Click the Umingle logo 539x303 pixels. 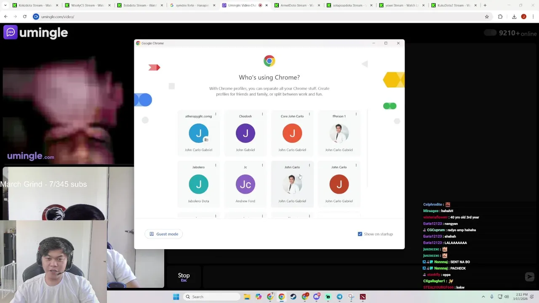[36, 32]
